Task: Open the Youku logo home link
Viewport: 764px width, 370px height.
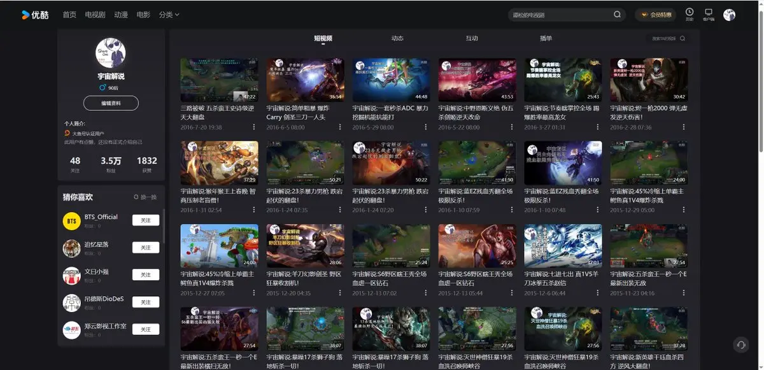Action: coord(35,15)
